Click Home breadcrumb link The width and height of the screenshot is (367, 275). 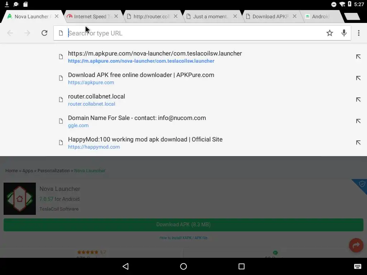[11, 171]
